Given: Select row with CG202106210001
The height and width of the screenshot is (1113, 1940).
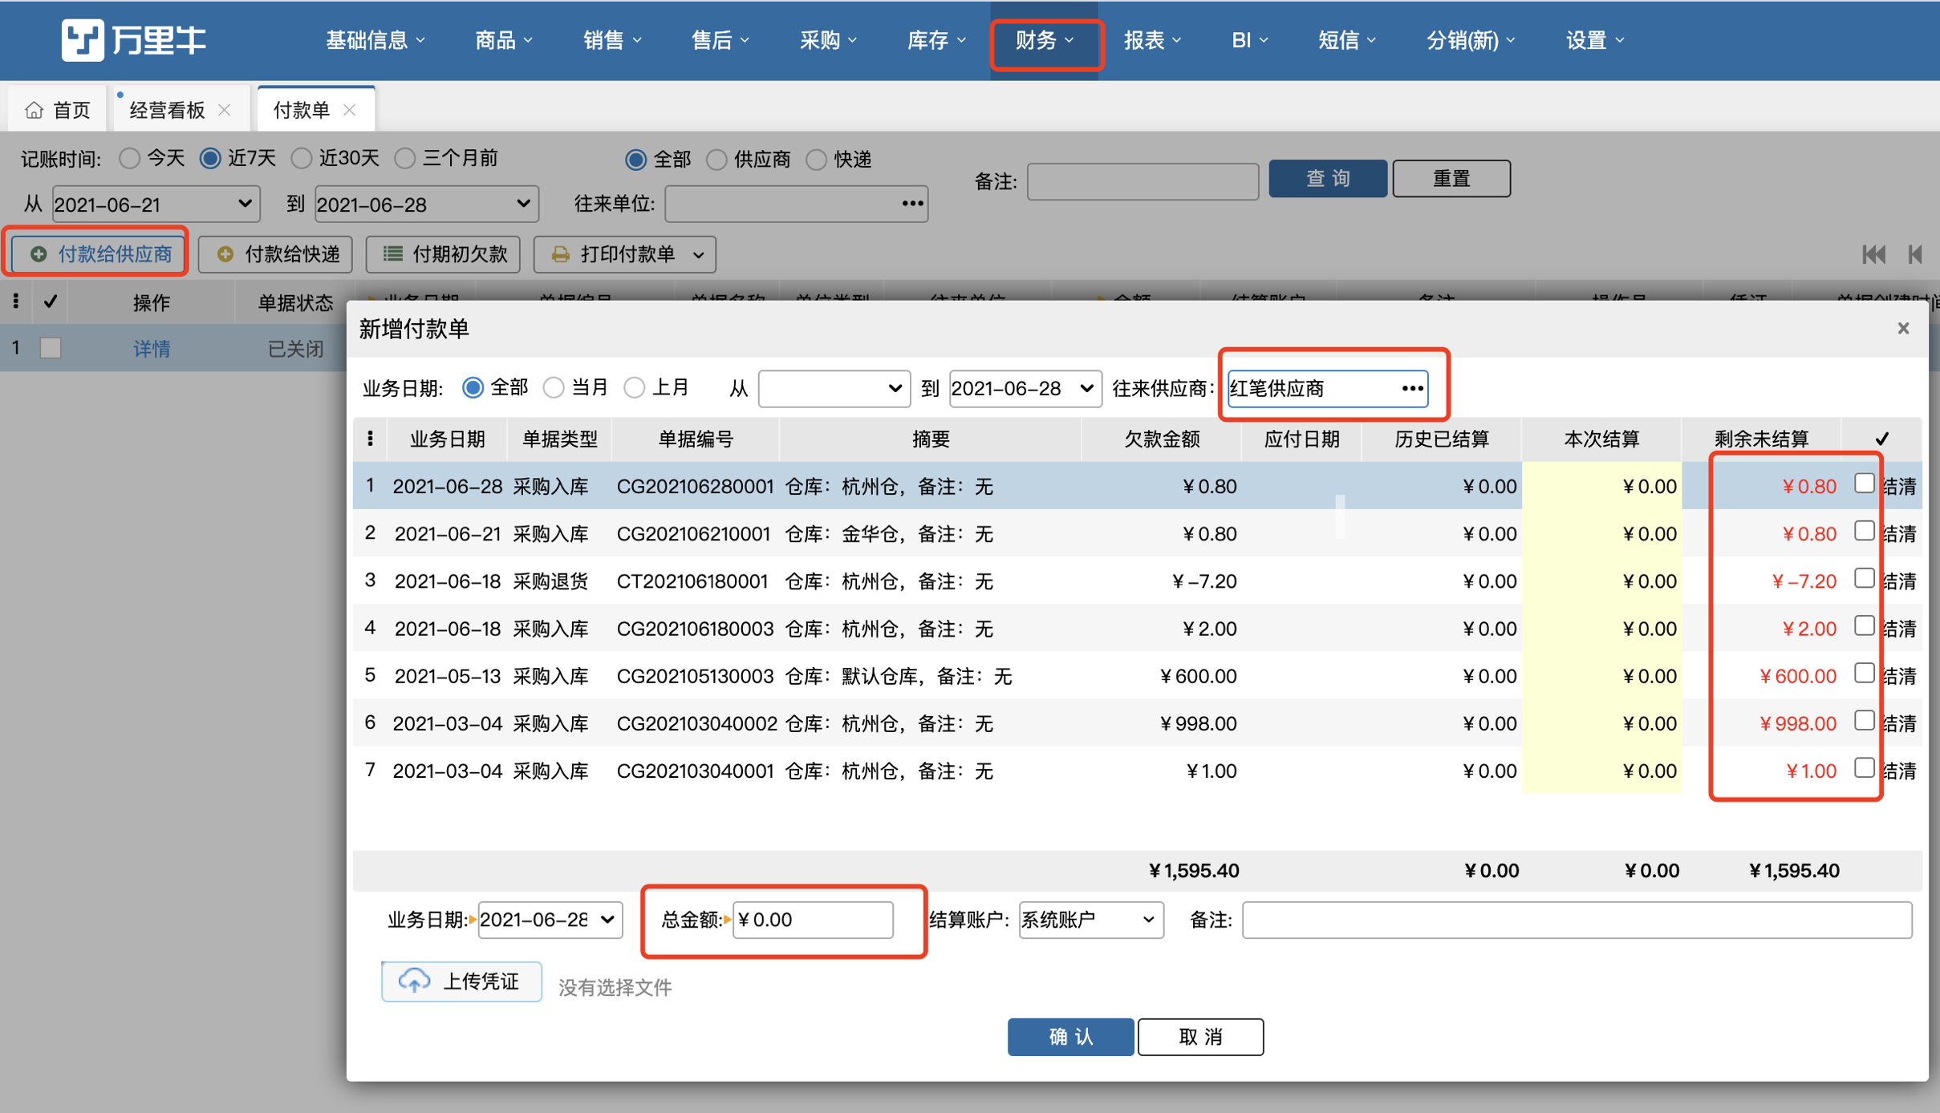Looking at the screenshot, I should click(x=1137, y=533).
